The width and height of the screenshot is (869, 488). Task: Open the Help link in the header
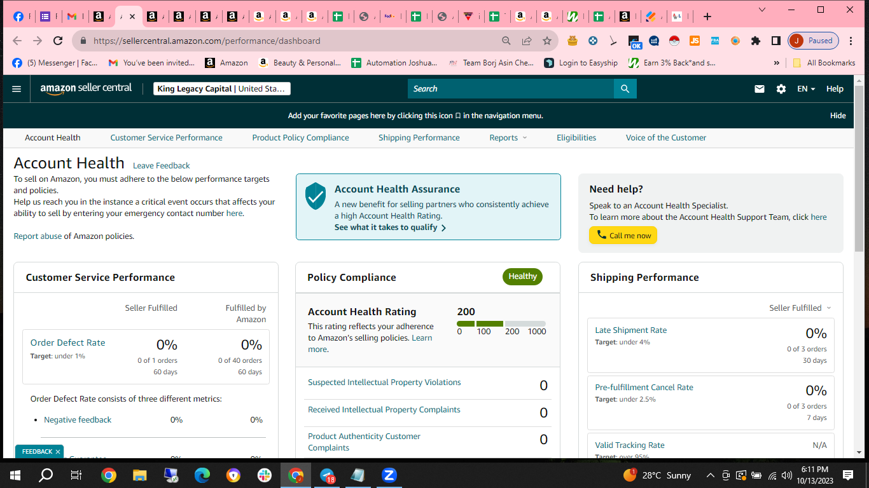(835, 89)
